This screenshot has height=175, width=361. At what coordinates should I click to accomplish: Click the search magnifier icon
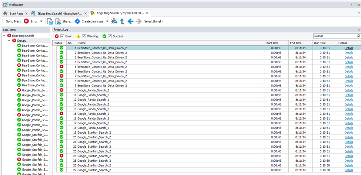(x=358, y=36)
